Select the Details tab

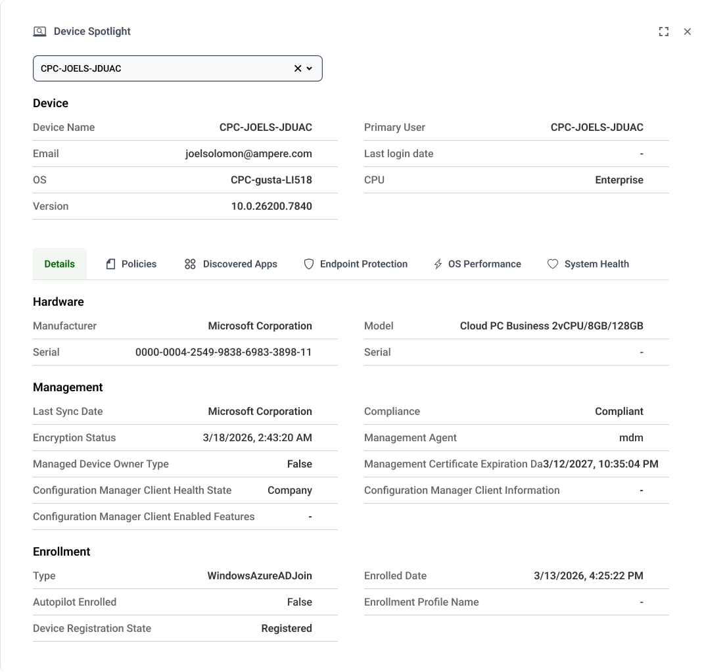pyautogui.click(x=60, y=264)
